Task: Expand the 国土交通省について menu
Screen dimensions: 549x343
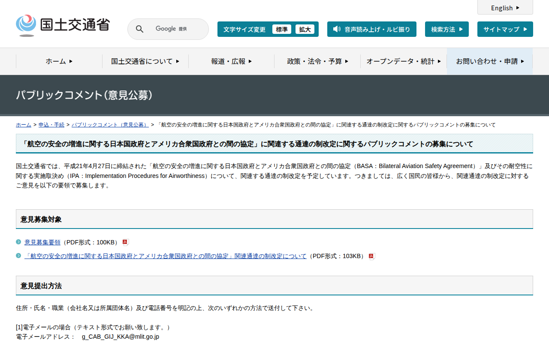Action: point(145,61)
